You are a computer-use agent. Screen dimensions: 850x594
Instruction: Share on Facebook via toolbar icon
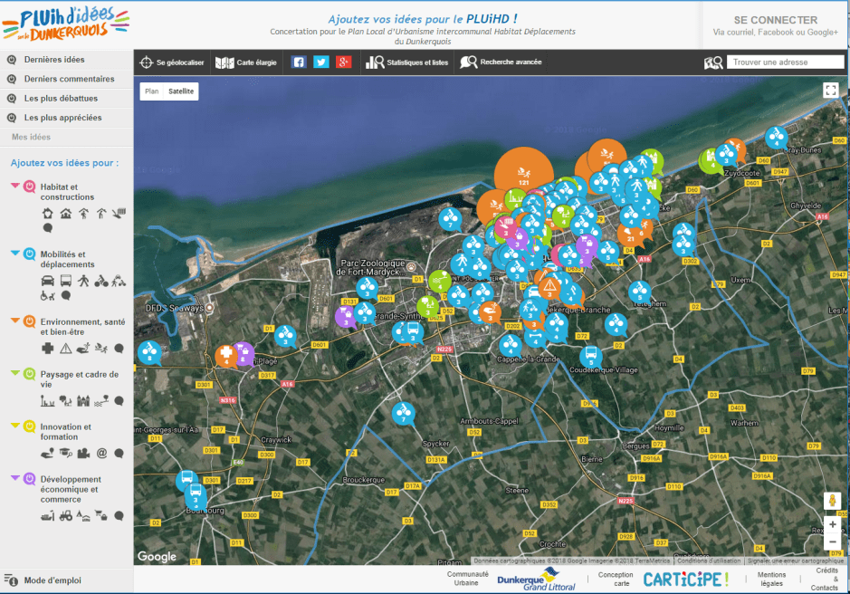point(299,62)
